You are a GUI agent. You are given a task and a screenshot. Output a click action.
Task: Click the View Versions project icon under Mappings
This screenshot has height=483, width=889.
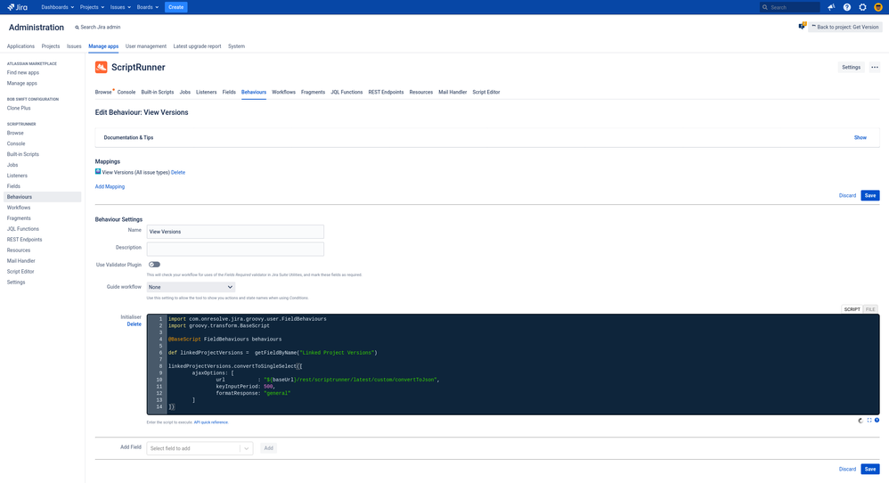pyautogui.click(x=98, y=171)
